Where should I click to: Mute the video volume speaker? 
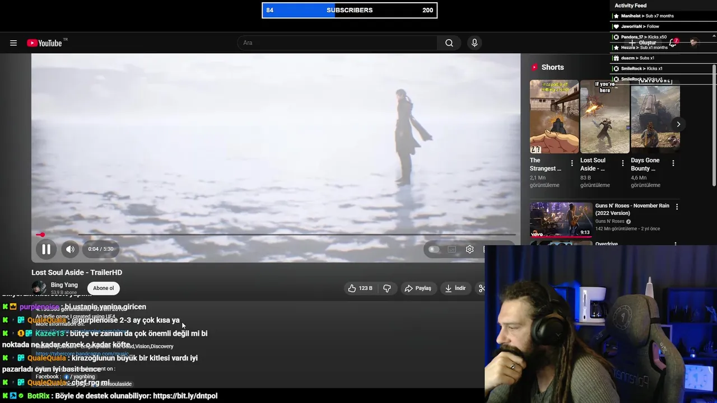pos(70,249)
